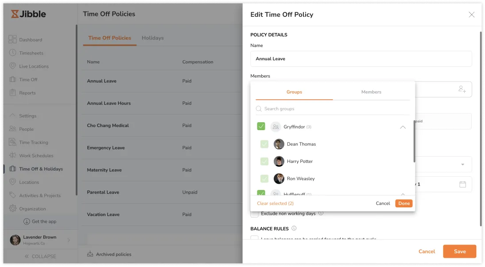Image resolution: width=485 pixels, height=267 pixels.
Task: Collapse the Gryffindor group chevron
Action: (403, 127)
